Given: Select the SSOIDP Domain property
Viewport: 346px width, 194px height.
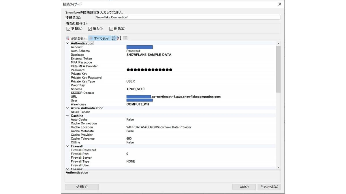Looking at the screenshot, I should pyautogui.click(x=82, y=93).
